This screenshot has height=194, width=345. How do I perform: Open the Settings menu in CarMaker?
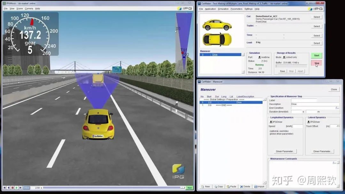tap(249, 9)
